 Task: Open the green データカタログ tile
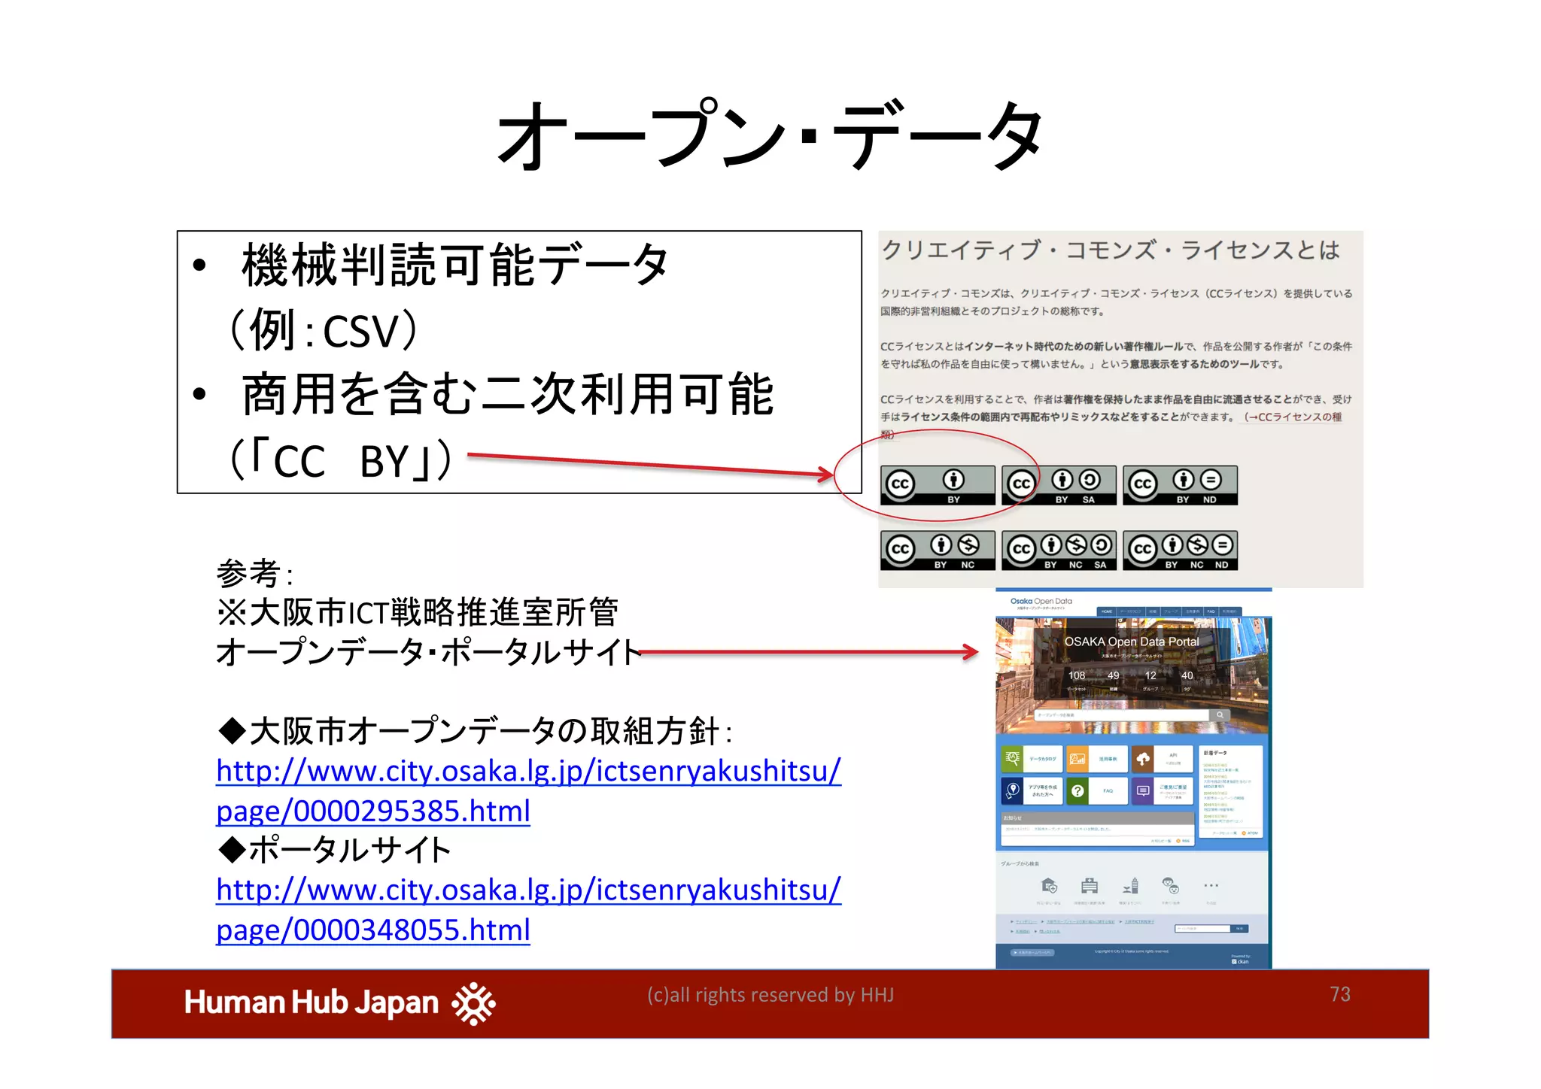click(x=1032, y=759)
